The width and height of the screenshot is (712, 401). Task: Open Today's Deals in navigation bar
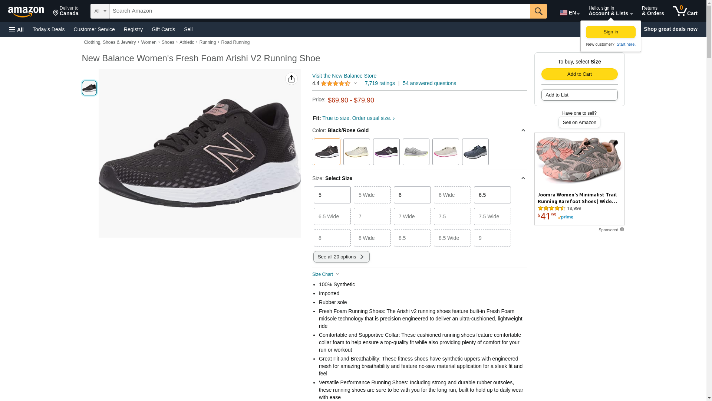(49, 29)
